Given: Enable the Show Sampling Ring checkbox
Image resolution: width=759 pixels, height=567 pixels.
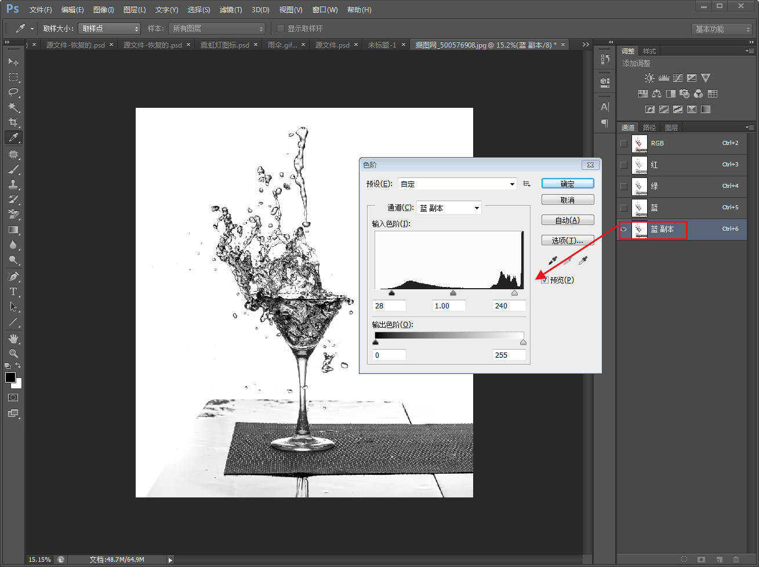Looking at the screenshot, I should 281,28.
